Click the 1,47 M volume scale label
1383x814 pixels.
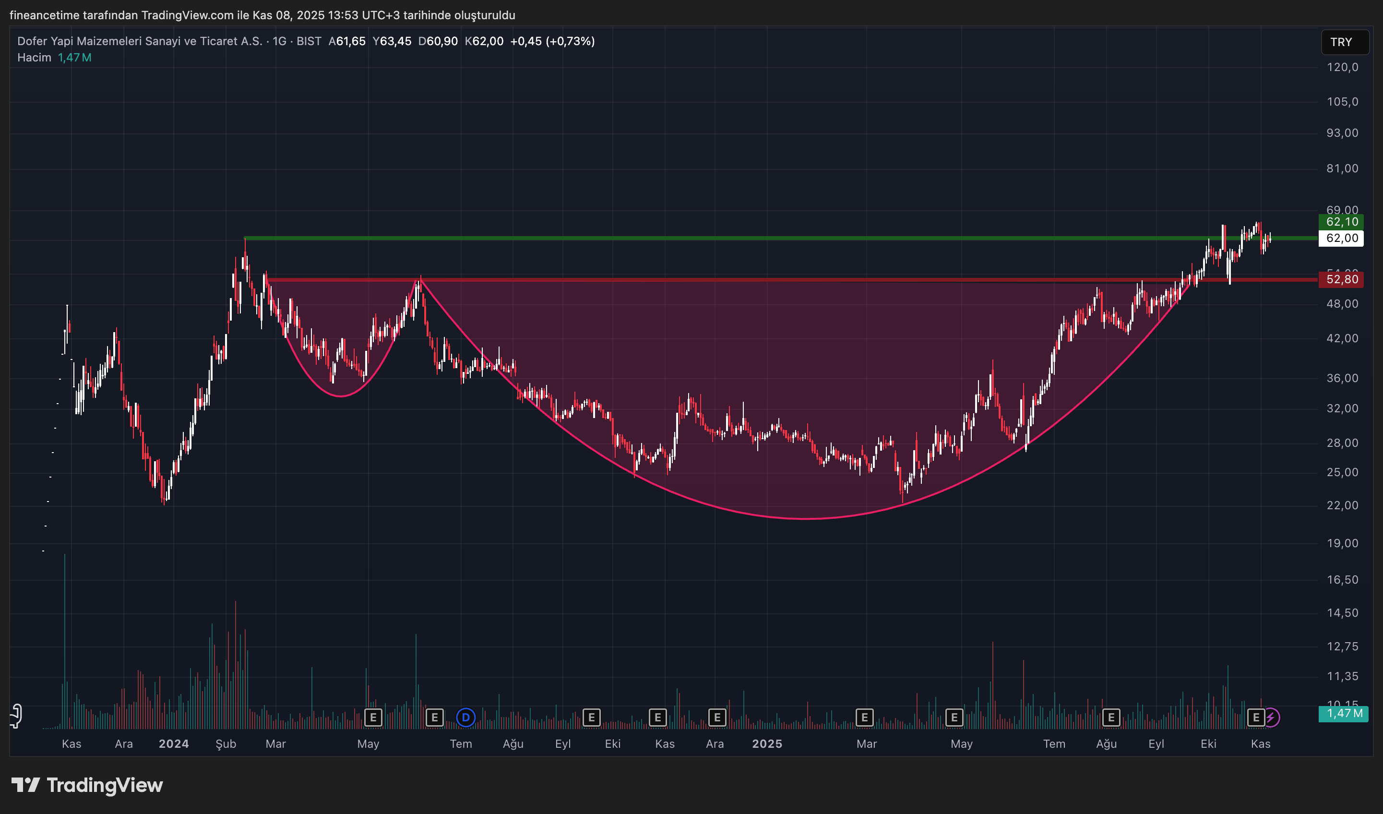tap(1343, 713)
